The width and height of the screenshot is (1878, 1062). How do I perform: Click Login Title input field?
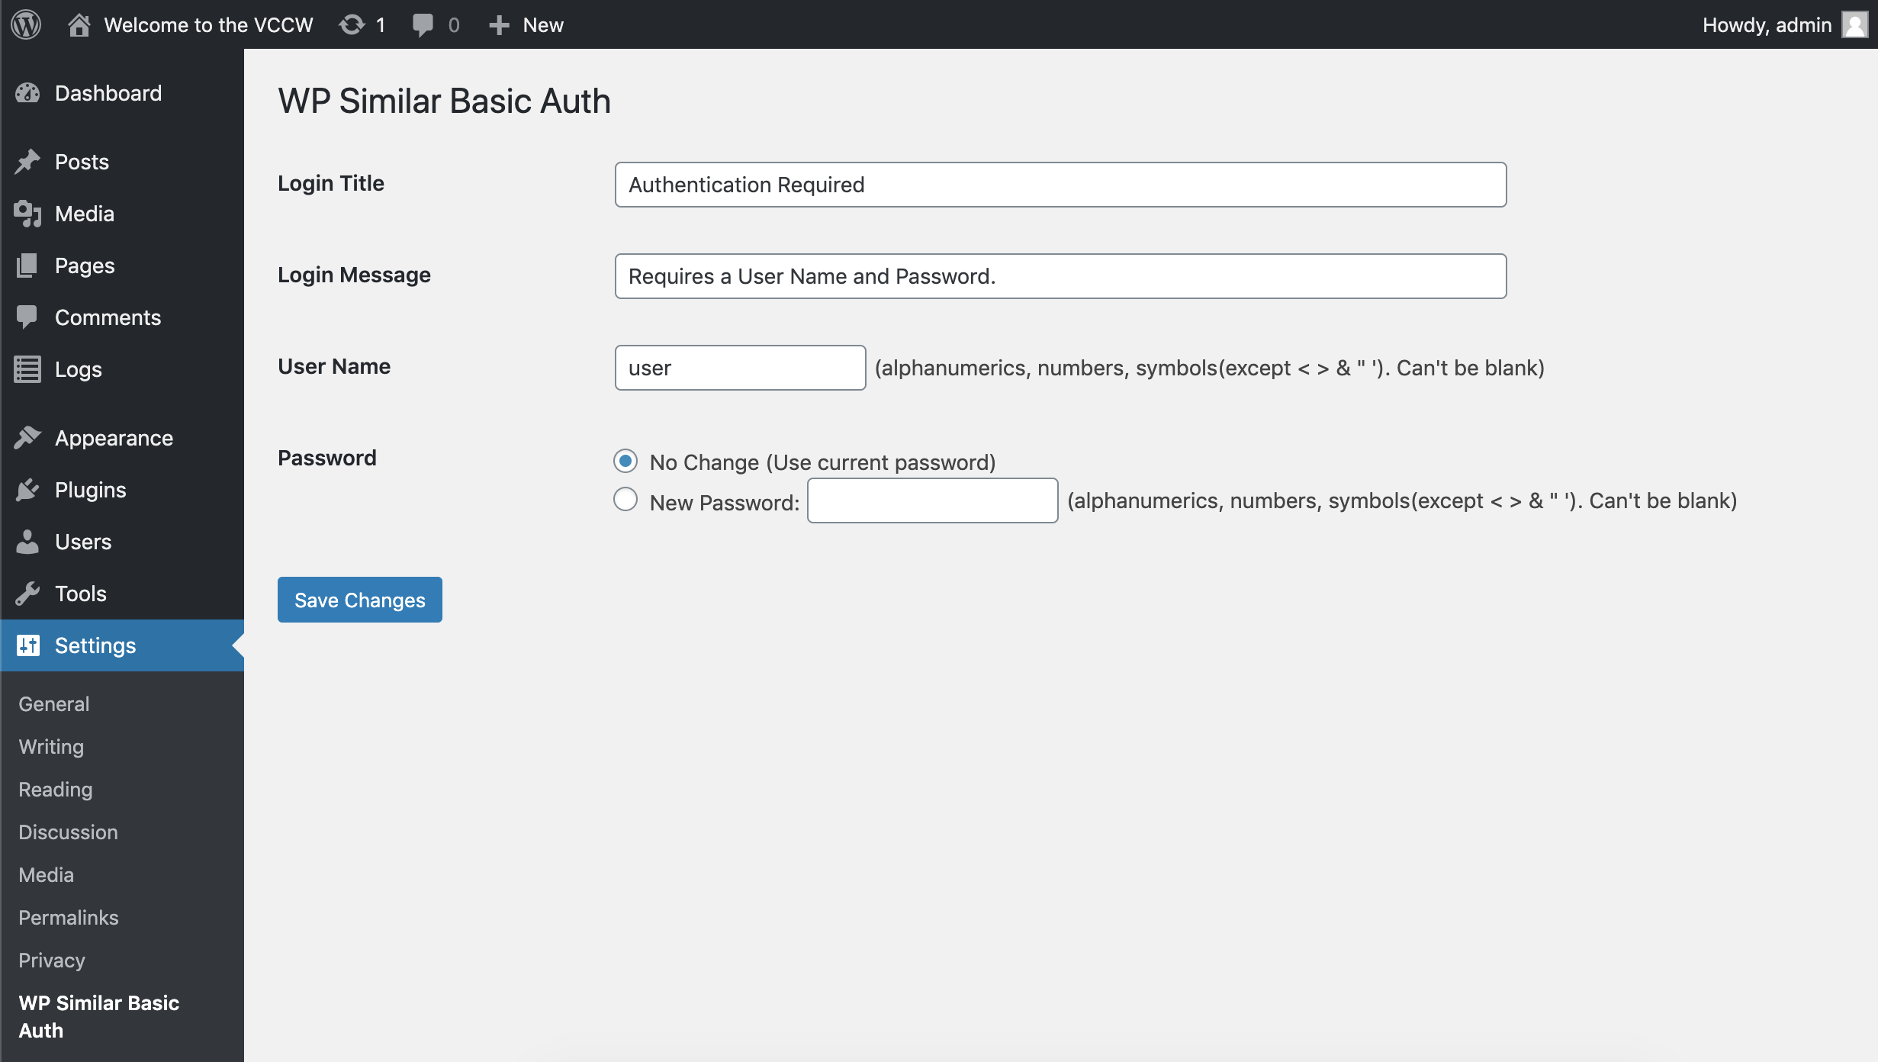point(1060,185)
